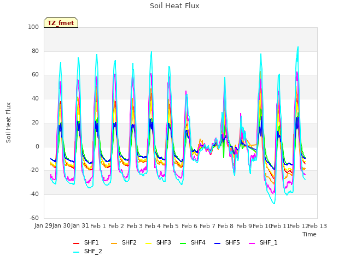Viewport: 350px width, 262px height.
Task: Click the Feb 10 x-axis date label
Action: pos(262,226)
